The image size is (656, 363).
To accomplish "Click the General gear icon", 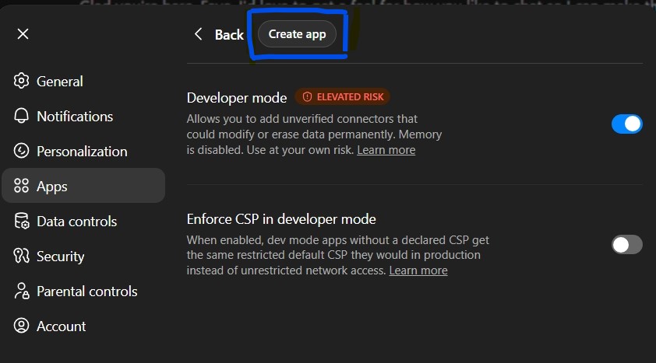I will [21, 81].
